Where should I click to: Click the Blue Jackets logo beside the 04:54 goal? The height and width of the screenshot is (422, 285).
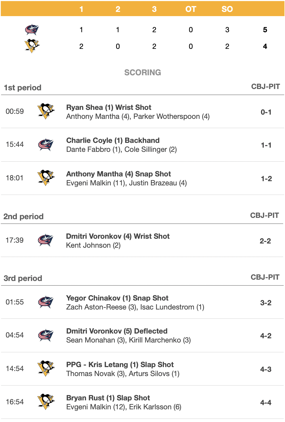click(x=46, y=335)
